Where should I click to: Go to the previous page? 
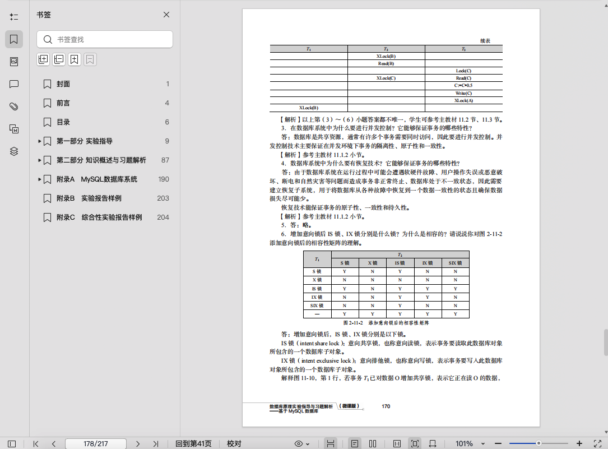tap(54, 443)
